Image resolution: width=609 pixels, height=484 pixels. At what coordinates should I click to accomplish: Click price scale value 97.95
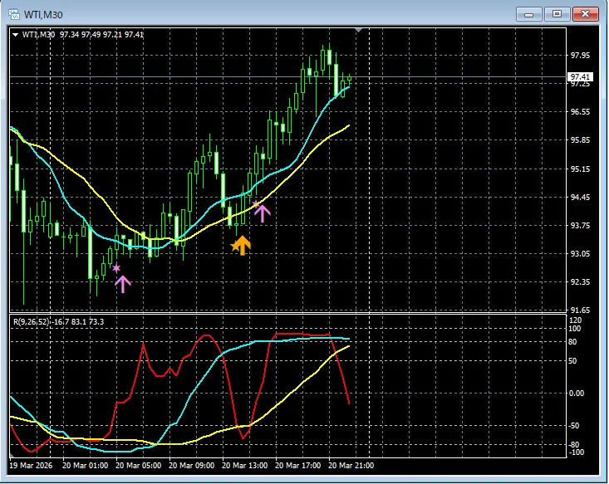click(x=580, y=56)
